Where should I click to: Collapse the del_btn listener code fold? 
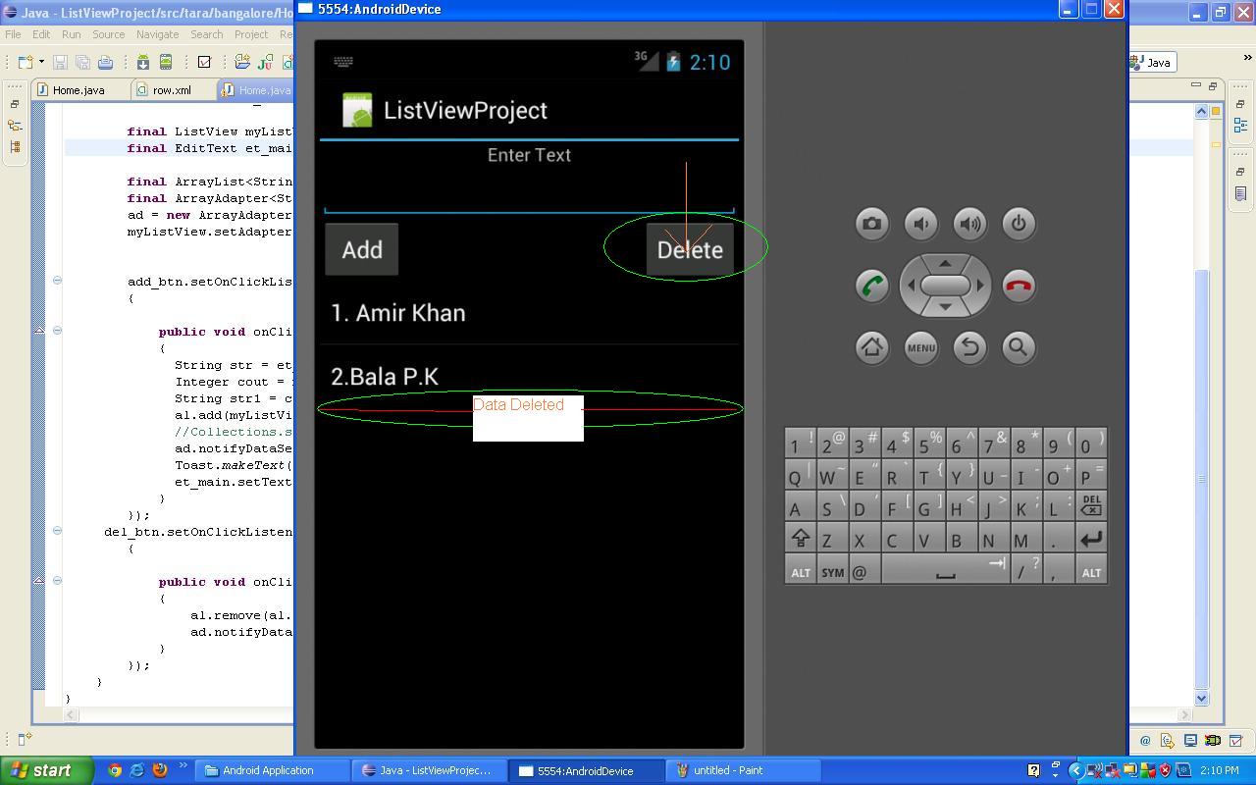tap(57, 531)
